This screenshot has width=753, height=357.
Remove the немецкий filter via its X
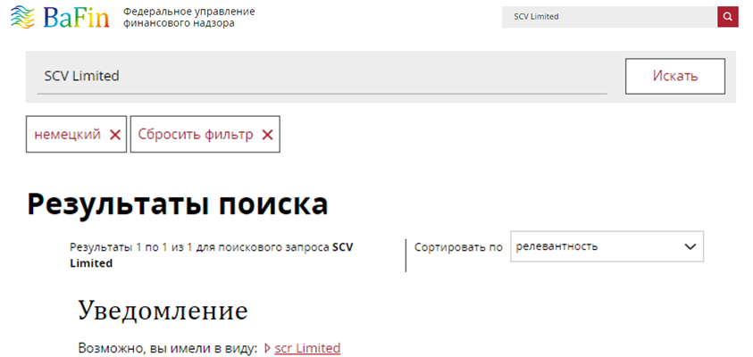[114, 135]
